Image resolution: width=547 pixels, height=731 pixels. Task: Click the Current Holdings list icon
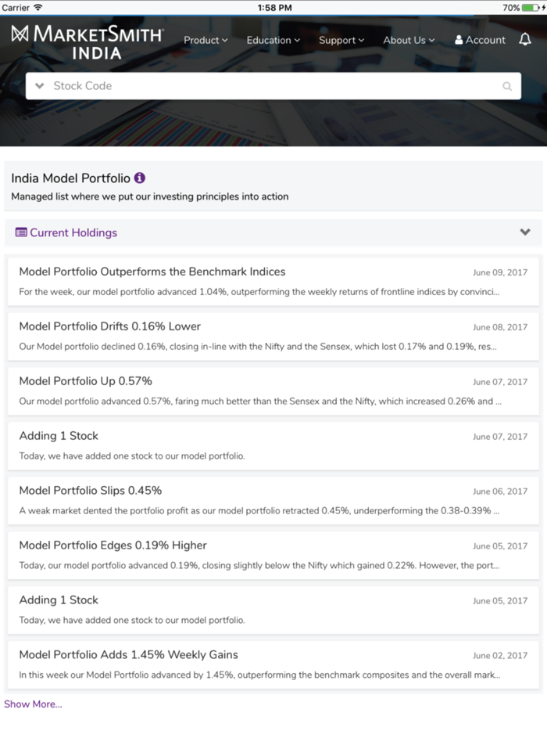19,232
